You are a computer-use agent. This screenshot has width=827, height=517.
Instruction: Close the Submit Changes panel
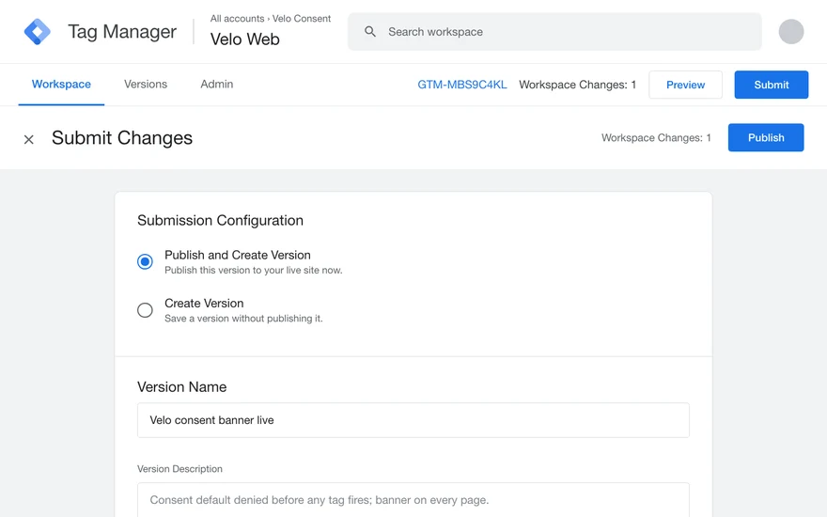click(x=29, y=139)
